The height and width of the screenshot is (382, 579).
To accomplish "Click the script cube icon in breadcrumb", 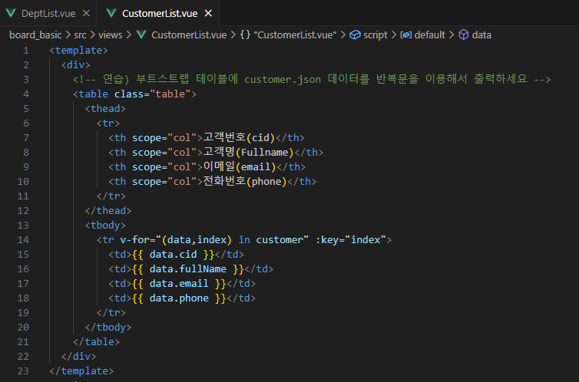I will click(355, 35).
